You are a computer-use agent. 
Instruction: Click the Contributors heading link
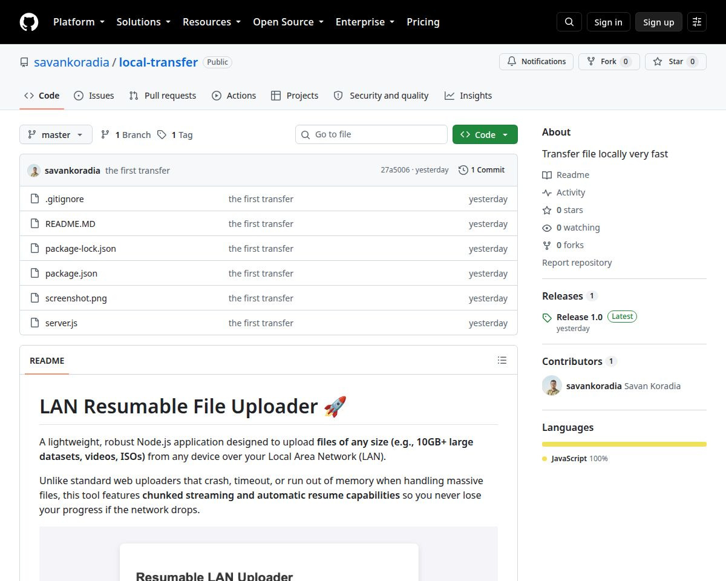[579, 361]
